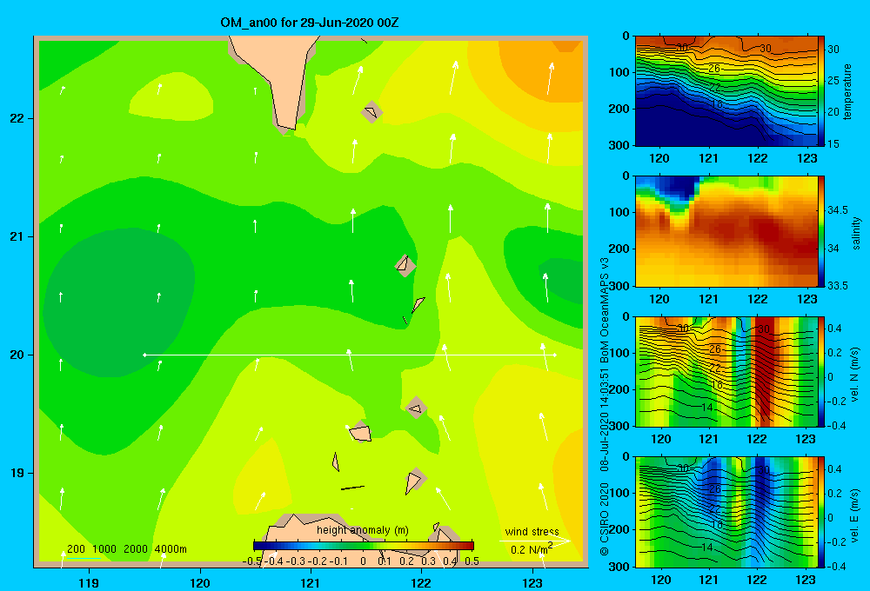This screenshot has height=591, width=870.
Task: Click the eastward velocity cross-section panel
Action: pos(726,512)
